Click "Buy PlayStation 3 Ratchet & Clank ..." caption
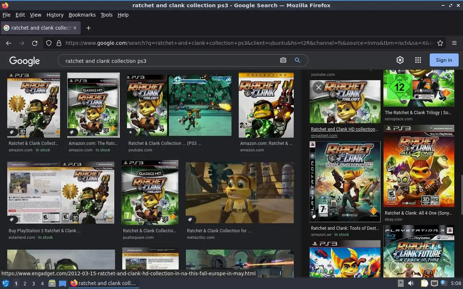 pyautogui.click(x=45, y=230)
